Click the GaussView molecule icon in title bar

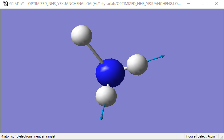coord(5,3)
